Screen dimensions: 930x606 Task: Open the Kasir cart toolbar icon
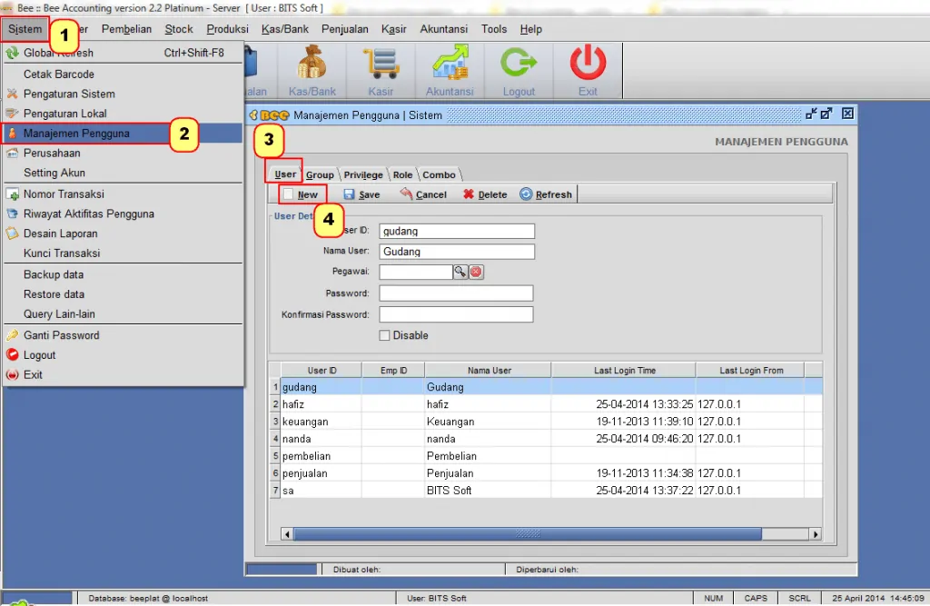pyautogui.click(x=381, y=71)
